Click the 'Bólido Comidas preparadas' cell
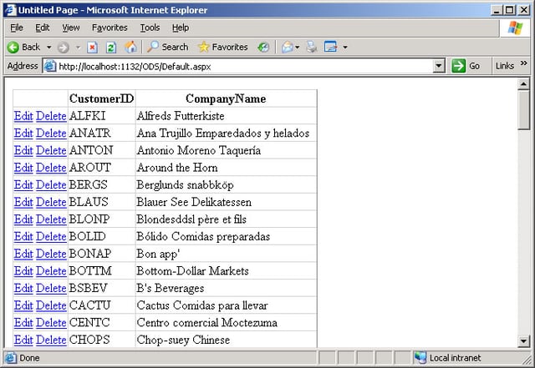535x368 pixels. click(227, 236)
